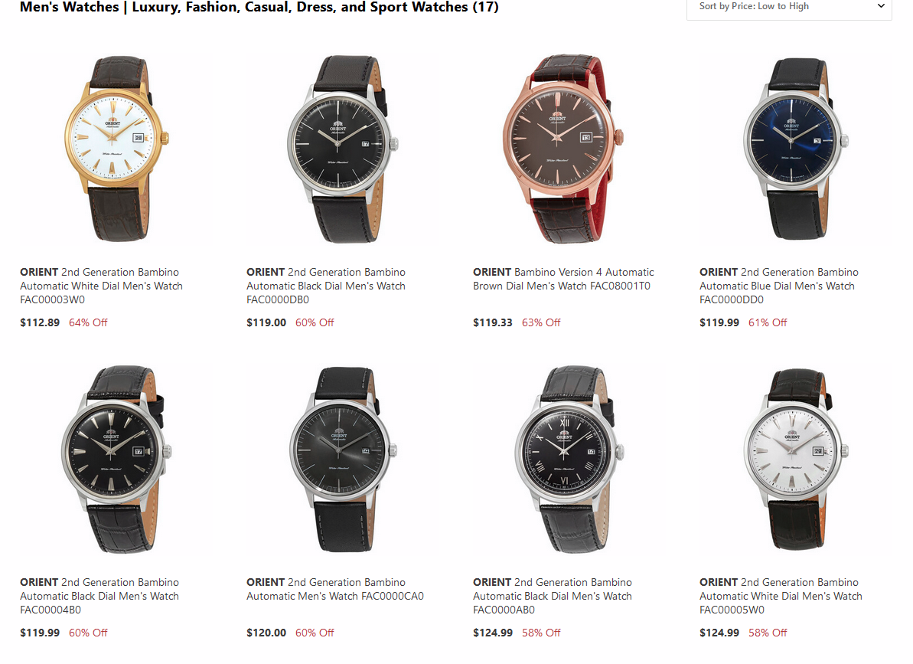The width and height of the screenshot is (913, 664).
Task: Open the gray dial FAC0000CA0 watch image
Action: 342,459
